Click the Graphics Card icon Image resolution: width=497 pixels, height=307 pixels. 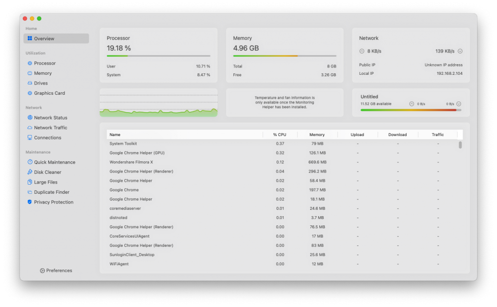click(30, 93)
